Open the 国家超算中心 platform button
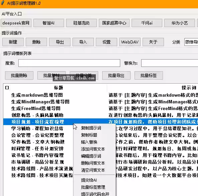 114,23
